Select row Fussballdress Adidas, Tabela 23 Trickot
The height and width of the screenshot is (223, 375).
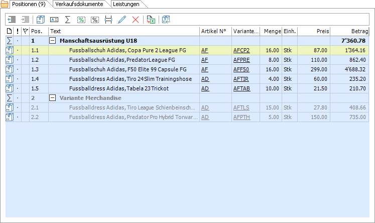187,88
